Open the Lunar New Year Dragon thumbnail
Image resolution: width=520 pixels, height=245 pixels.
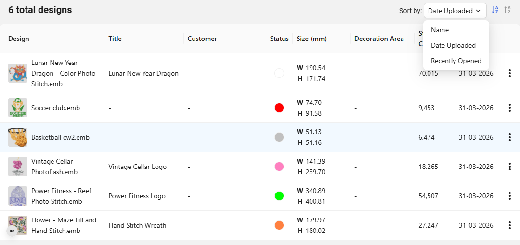click(x=18, y=73)
